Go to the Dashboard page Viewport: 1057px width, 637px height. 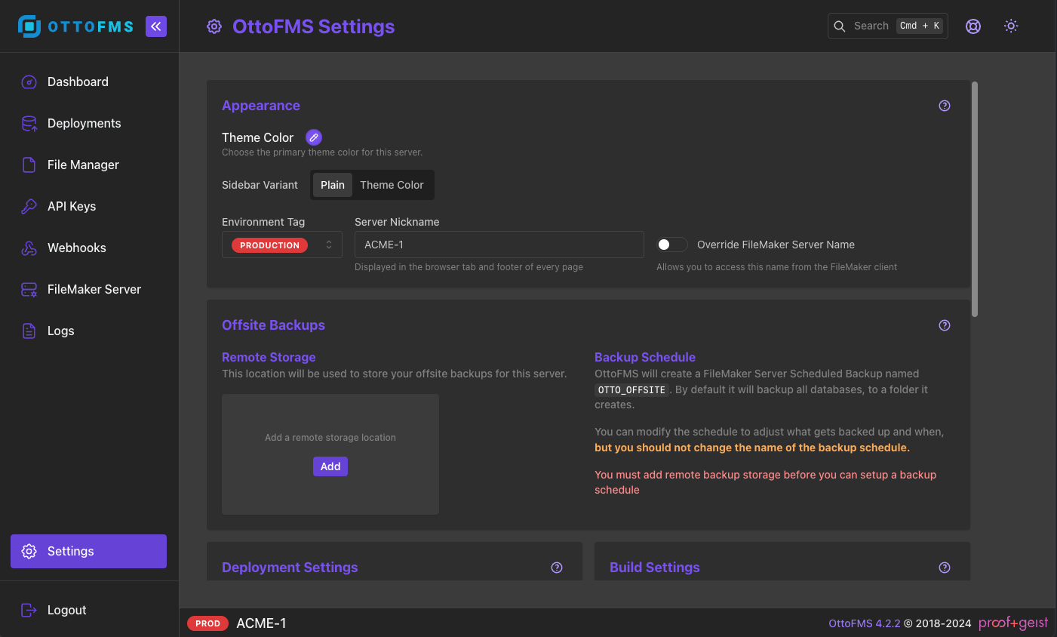(89, 82)
